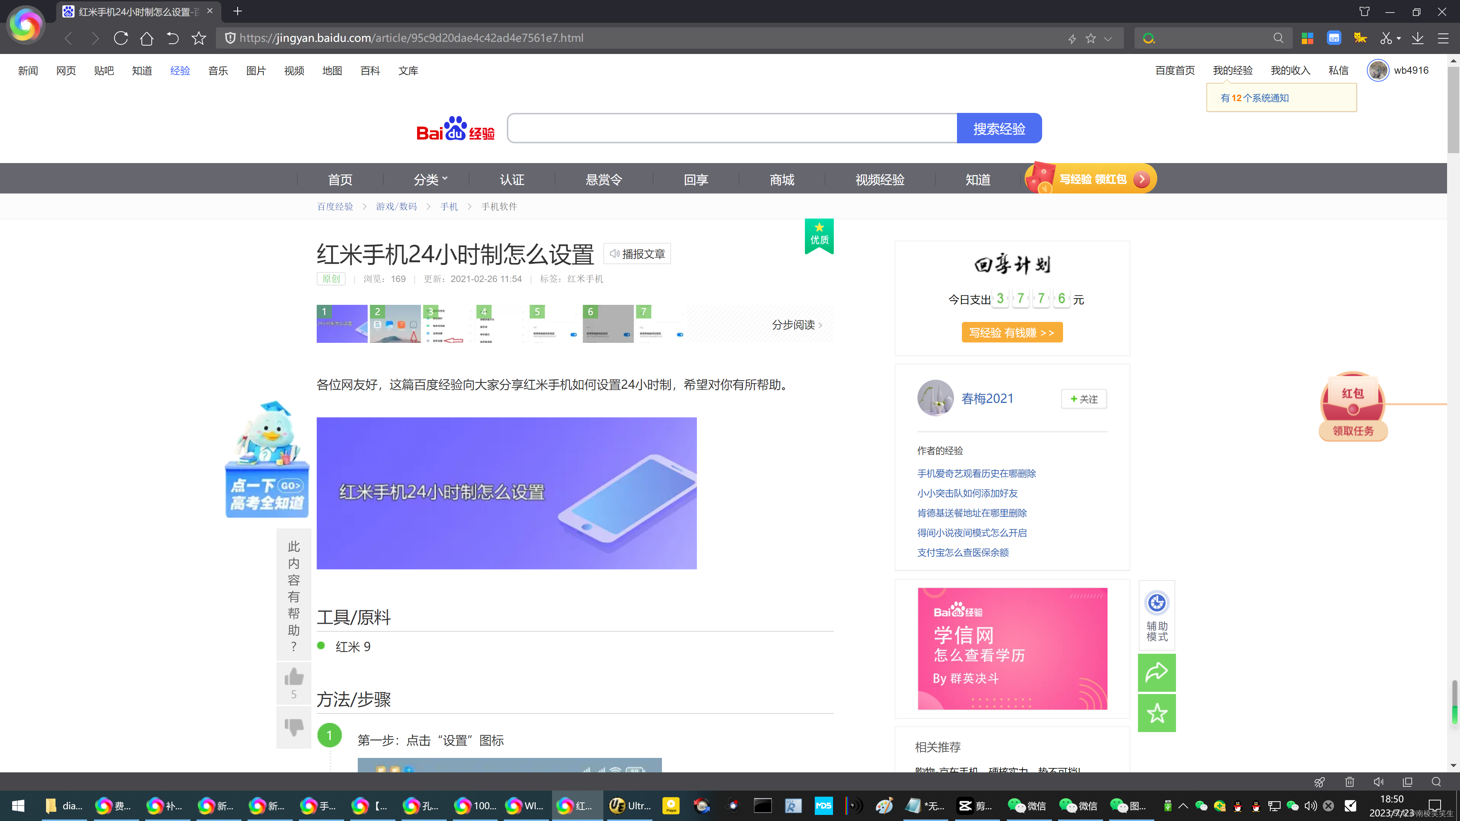Click the browser home icon
The image size is (1460, 821).
(x=146, y=38)
